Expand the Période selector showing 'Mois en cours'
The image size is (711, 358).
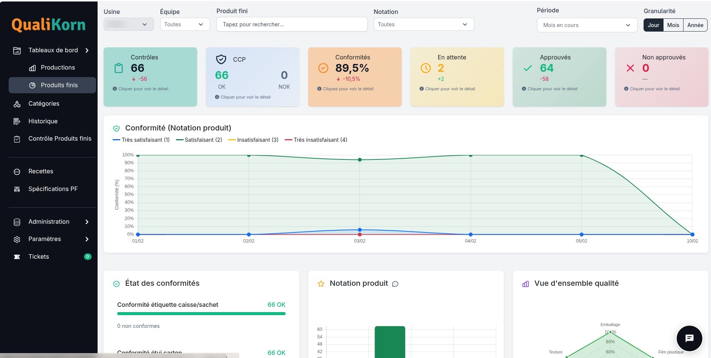click(587, 25)
